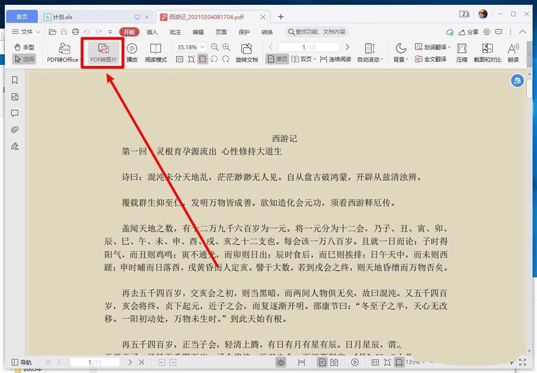This screenshot has height=373, width=537.
Task: Rotate counterclockwise icon in ribbon
Action: [214, 59]
